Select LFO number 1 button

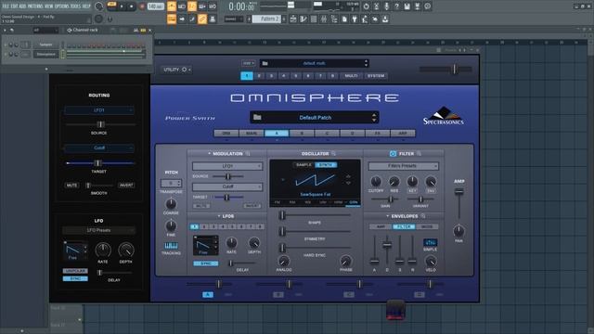coord(194,226)
